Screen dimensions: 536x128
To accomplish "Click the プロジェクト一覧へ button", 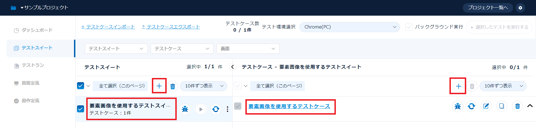I will pyautogui.click(x=487, y=8).
